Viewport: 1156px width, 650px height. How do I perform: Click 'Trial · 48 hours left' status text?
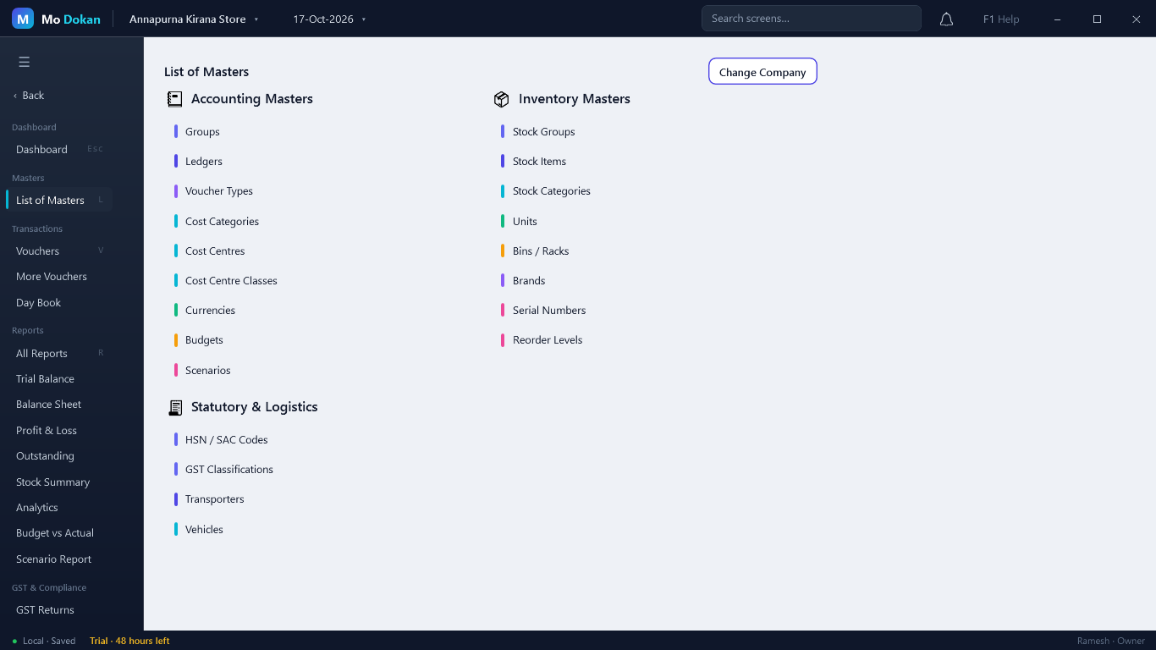129,641
